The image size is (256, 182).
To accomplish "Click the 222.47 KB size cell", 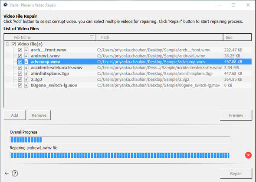I will (x=233, y=50).
